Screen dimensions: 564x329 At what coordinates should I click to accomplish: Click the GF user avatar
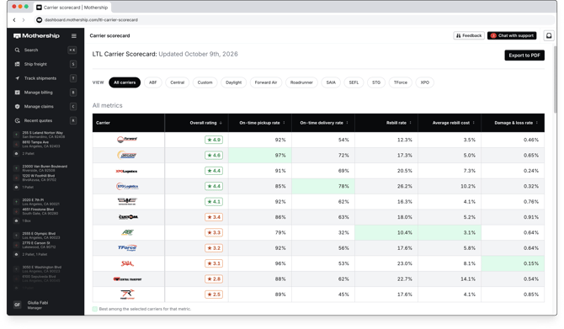coord(18,305)
